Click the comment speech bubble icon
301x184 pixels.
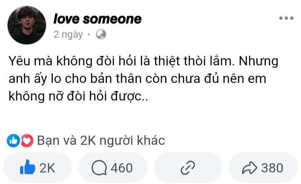99,168
